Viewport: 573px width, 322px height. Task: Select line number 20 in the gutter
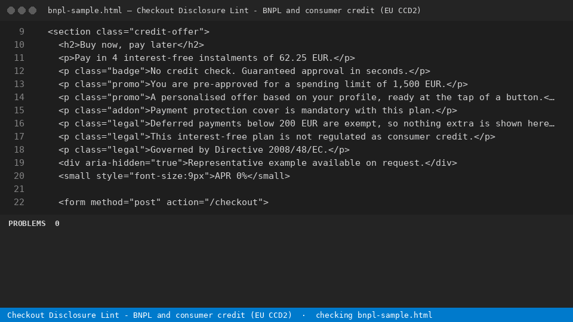click(19, 176)
